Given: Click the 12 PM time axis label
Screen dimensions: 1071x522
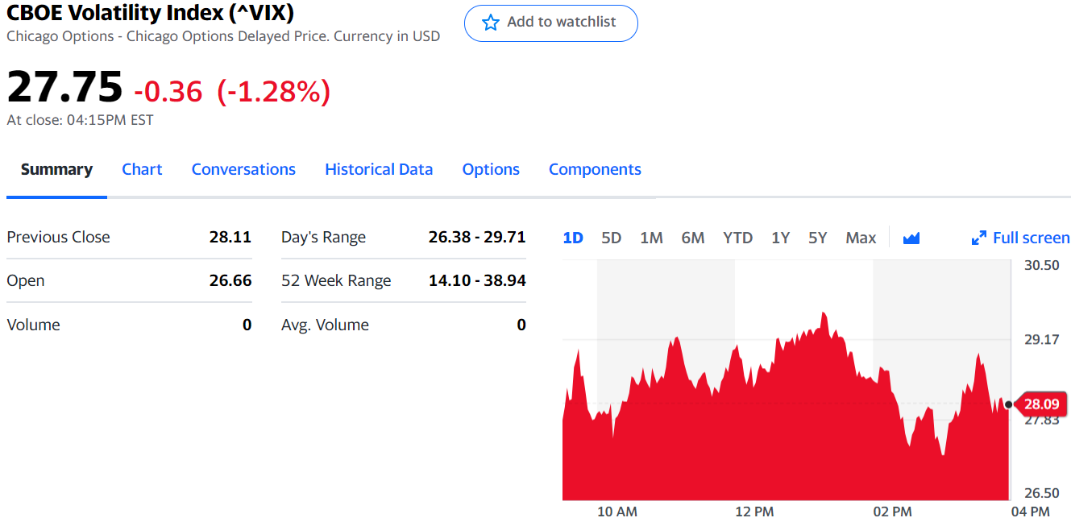Looking at the screenshot, I should pos(754,512).
